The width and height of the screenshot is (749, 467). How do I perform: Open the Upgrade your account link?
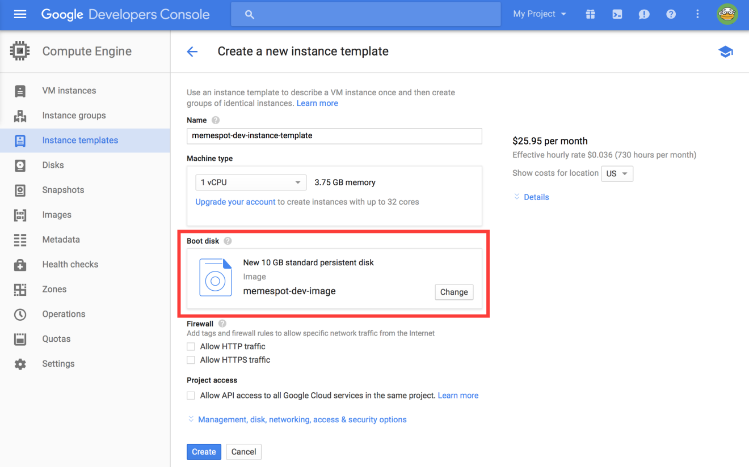(x=235, y=201)
